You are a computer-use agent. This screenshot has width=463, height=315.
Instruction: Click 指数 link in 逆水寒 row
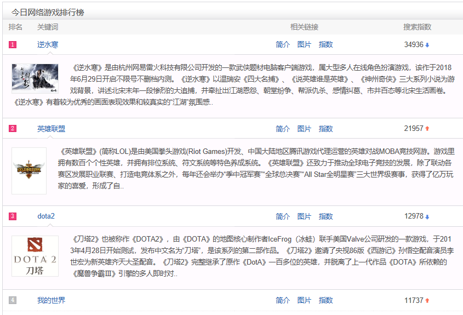[x=325, y=44]
